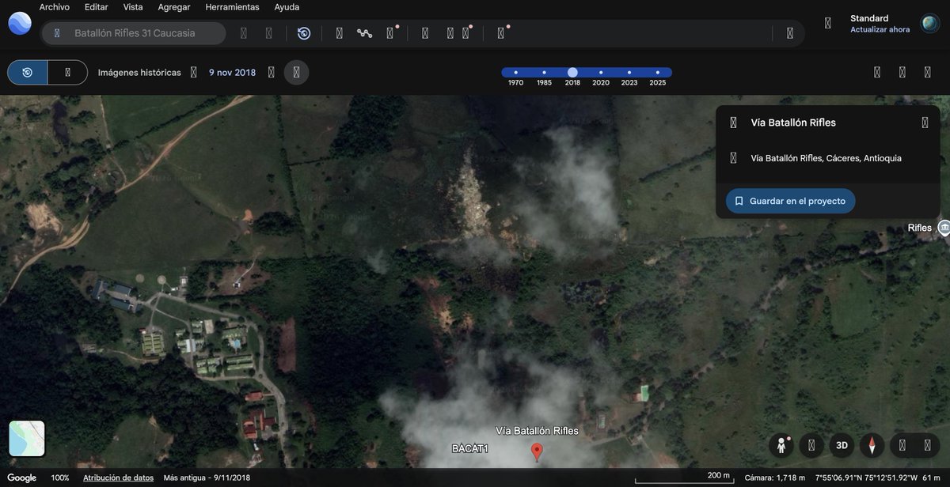Click the Más antigua - 9/11/2018 status text
Image resolution: width=950 pixels, height=487 pixels.
(x=207, y=478)
